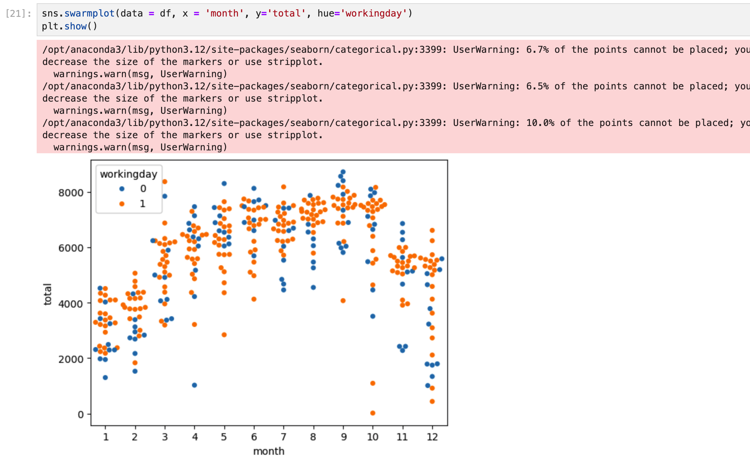Click orange legend marker for workingday 1
This screenshot has width=750, height=463.
[x=122, y=204]
